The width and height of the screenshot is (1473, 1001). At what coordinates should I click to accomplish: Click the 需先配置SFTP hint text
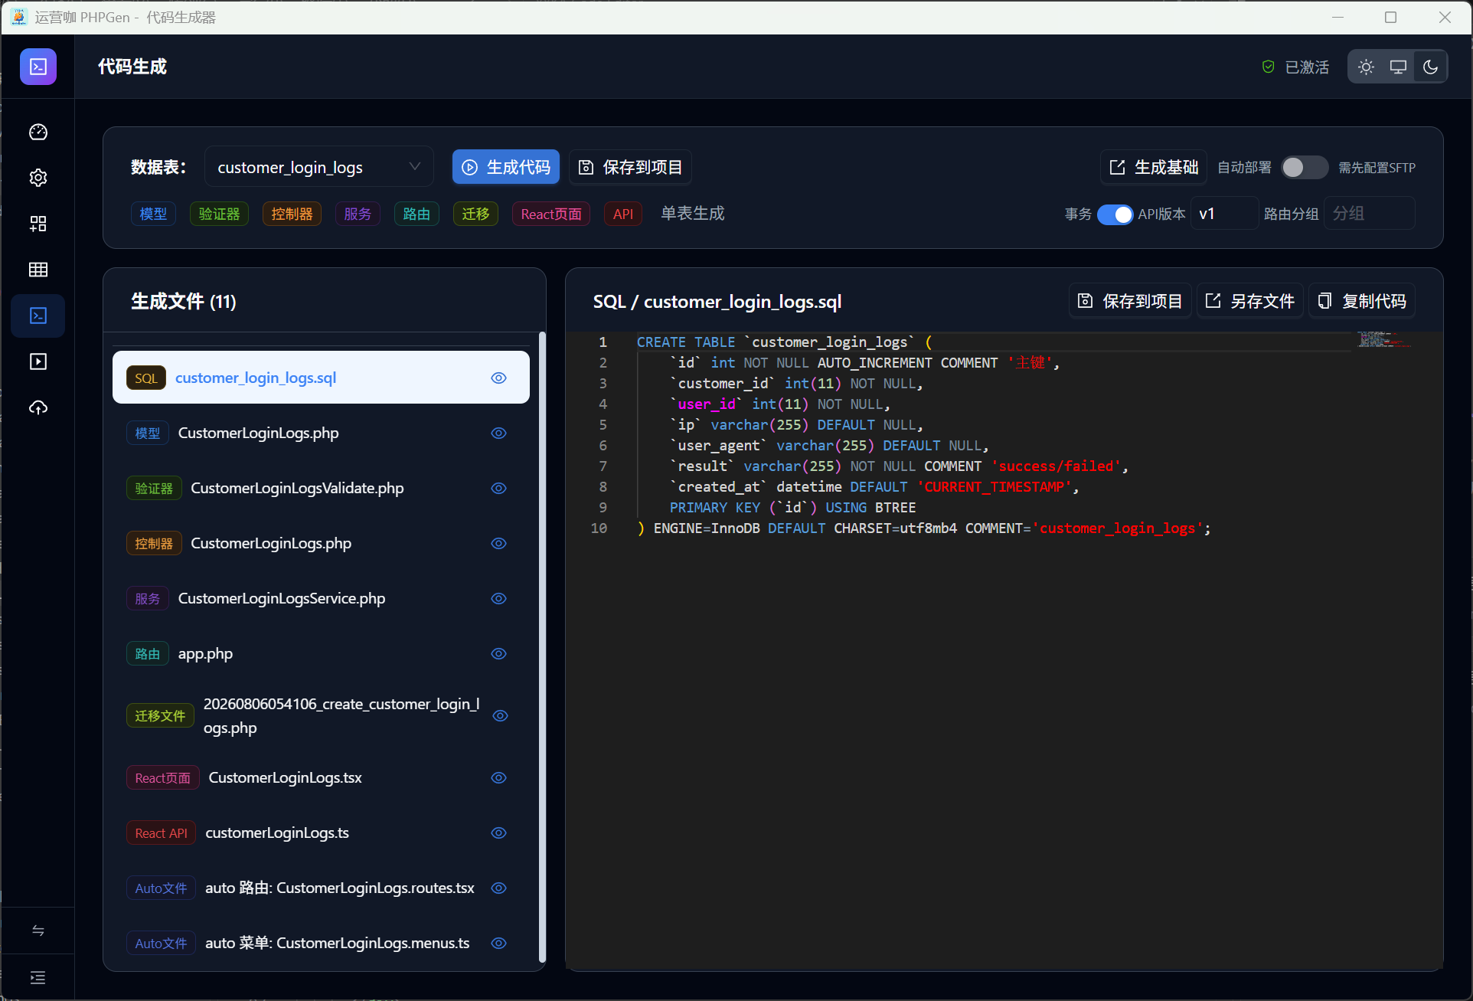1377,168
